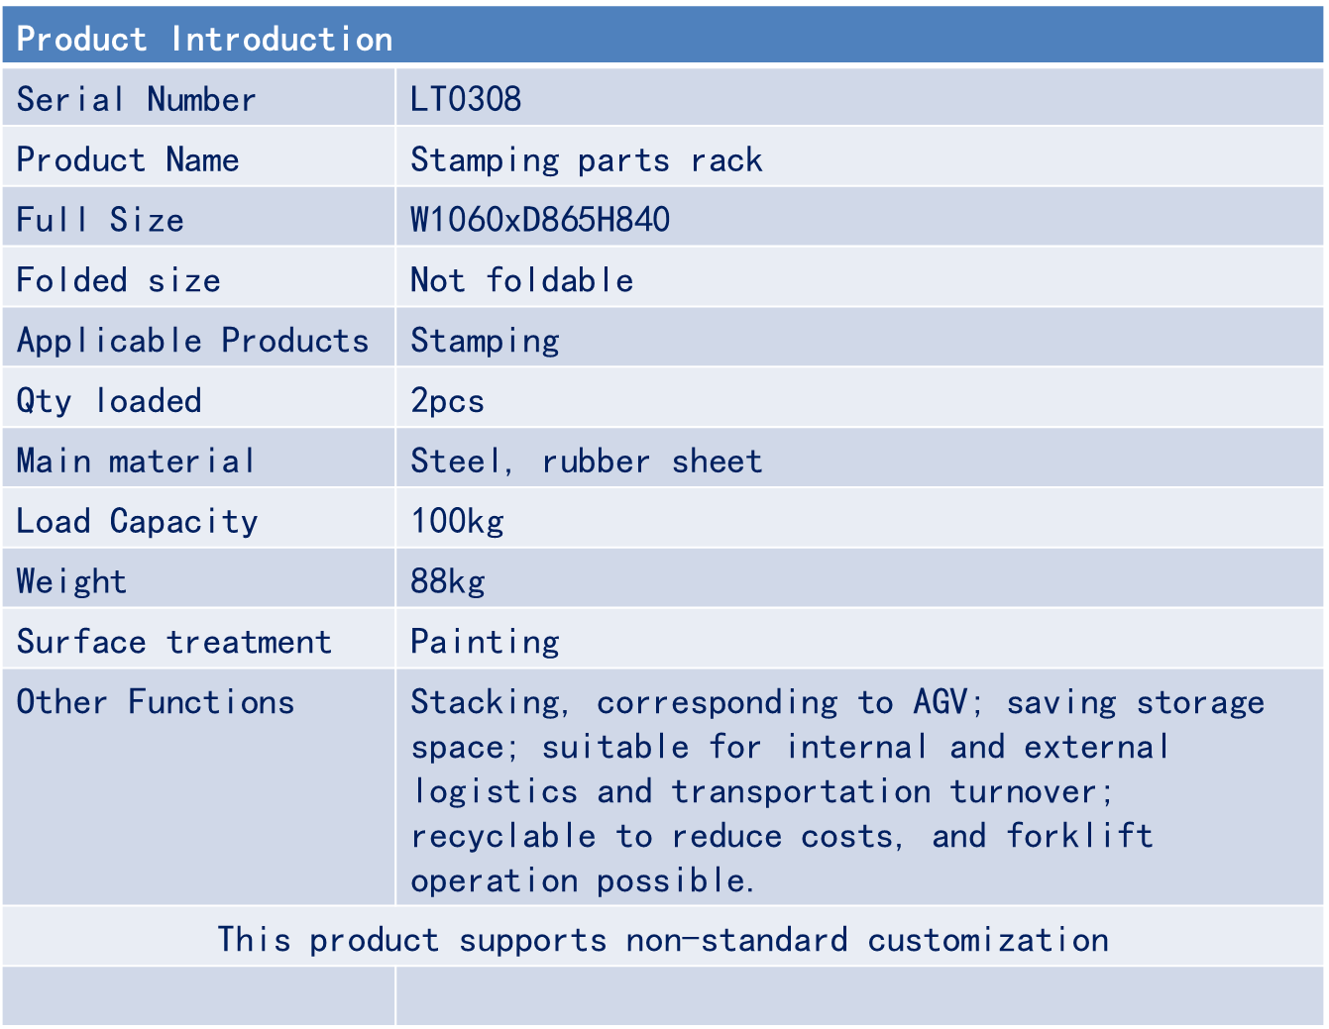Click the 100kg load capacity value

[x=457, y=522]
